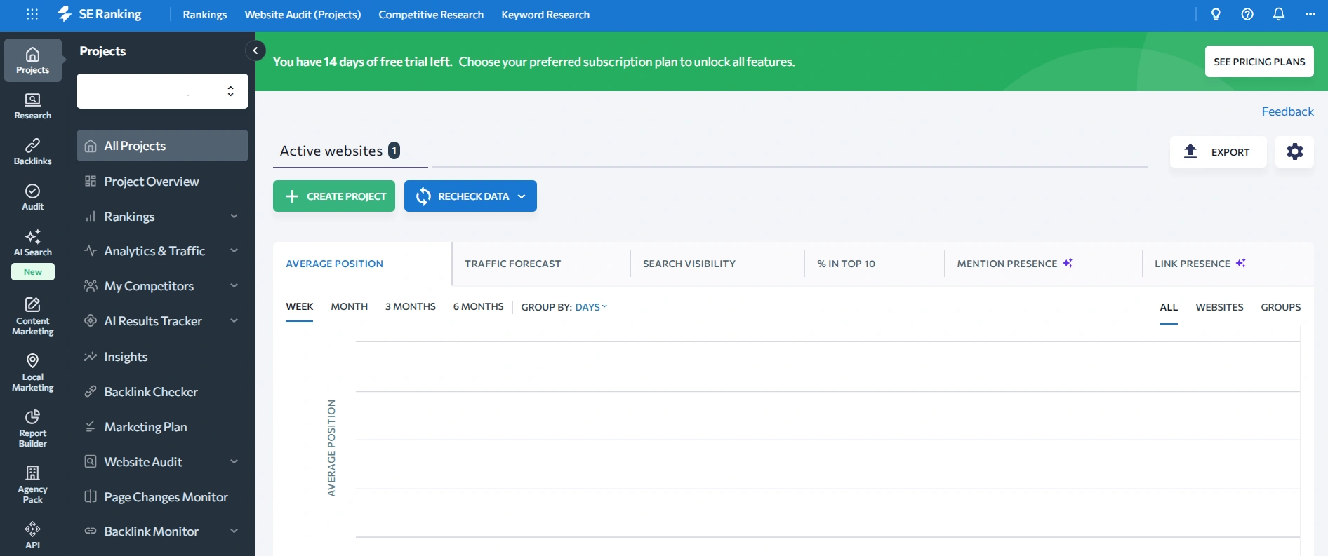The height and width of the screenshot is (556, 1328).
Task: Open Keyword Research top menu
Action: click(545, 14)
